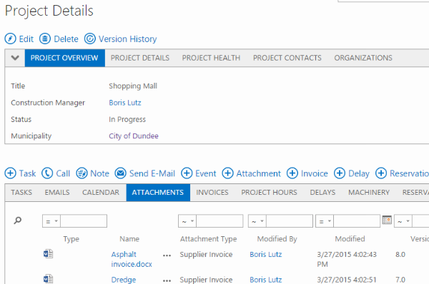Sort by the Modified By column header

(277, 239)
